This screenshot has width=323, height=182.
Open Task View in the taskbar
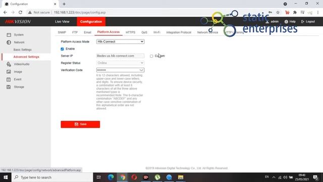click(99, 177)
